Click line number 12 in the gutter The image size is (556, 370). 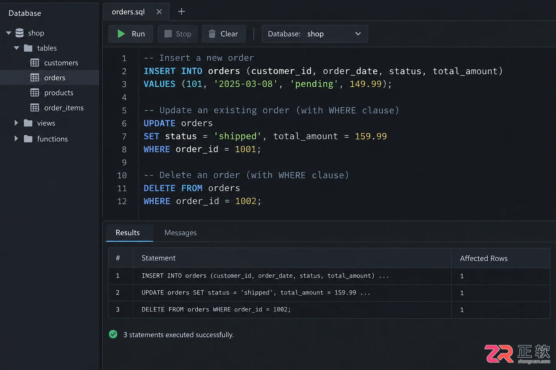tap(122, 201)
